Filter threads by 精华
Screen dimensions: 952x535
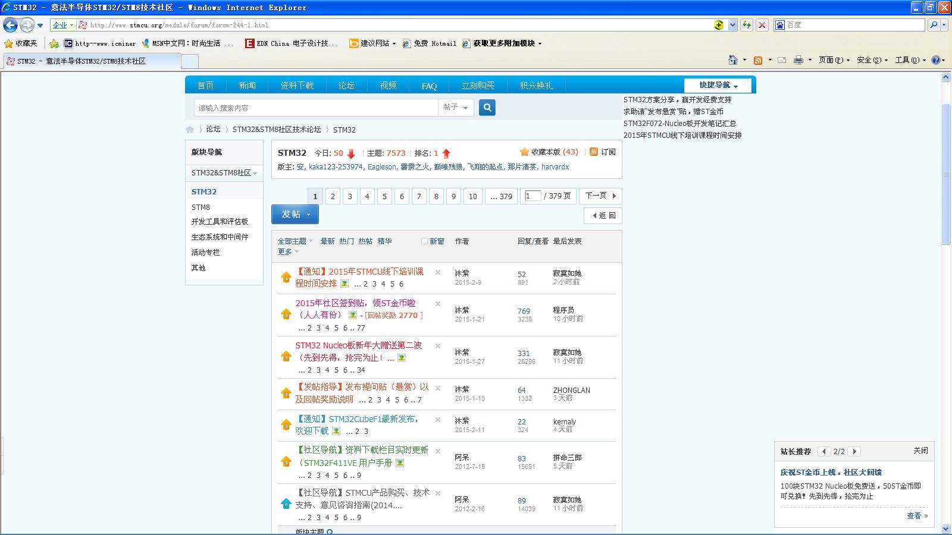coord(384,241)
